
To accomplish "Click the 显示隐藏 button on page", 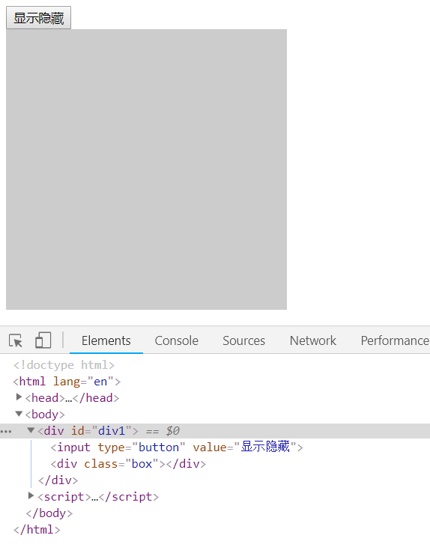I will click(x=39, y=18).
